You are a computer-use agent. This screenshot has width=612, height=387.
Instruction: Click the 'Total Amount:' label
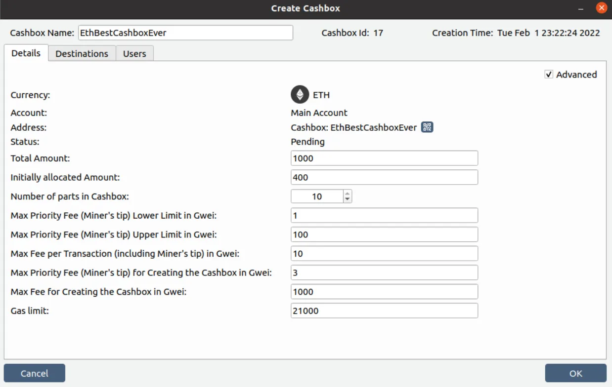click(x=40, y=158)
